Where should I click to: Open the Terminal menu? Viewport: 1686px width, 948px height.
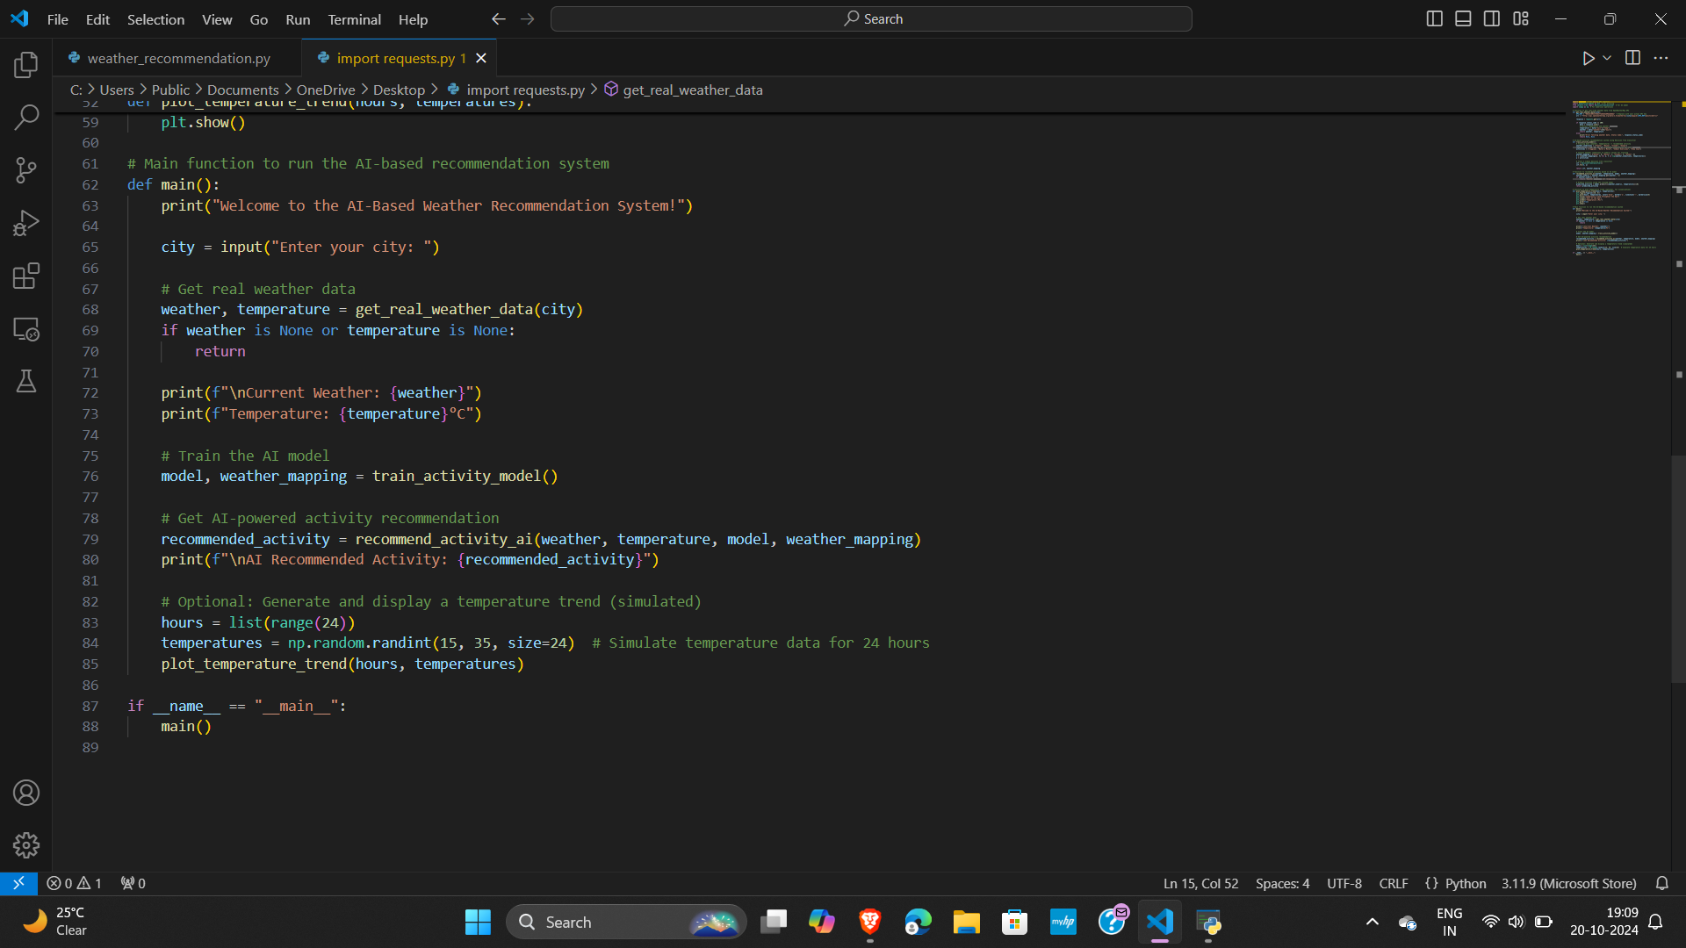tap(354, 19)
